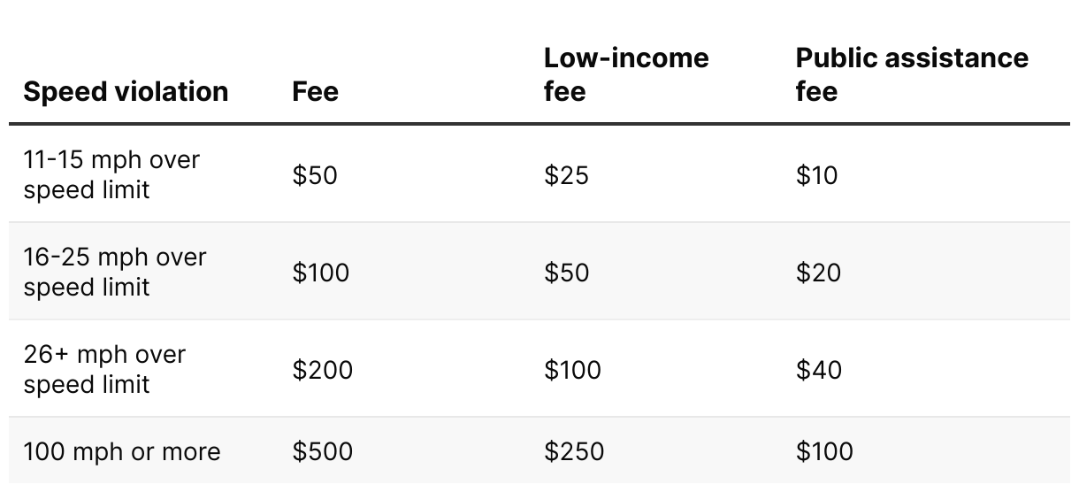Select the $100 low-income fee in 26+ row
1079x492 pixels.
coord(573,370)
